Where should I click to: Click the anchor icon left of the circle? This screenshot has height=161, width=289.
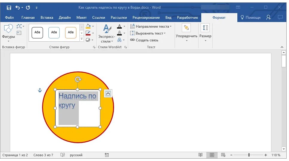click(x=40, y=90)
